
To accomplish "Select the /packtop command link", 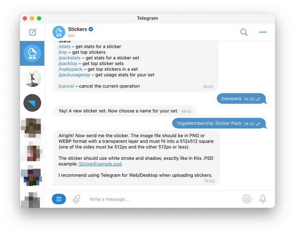I will point(68,63).
